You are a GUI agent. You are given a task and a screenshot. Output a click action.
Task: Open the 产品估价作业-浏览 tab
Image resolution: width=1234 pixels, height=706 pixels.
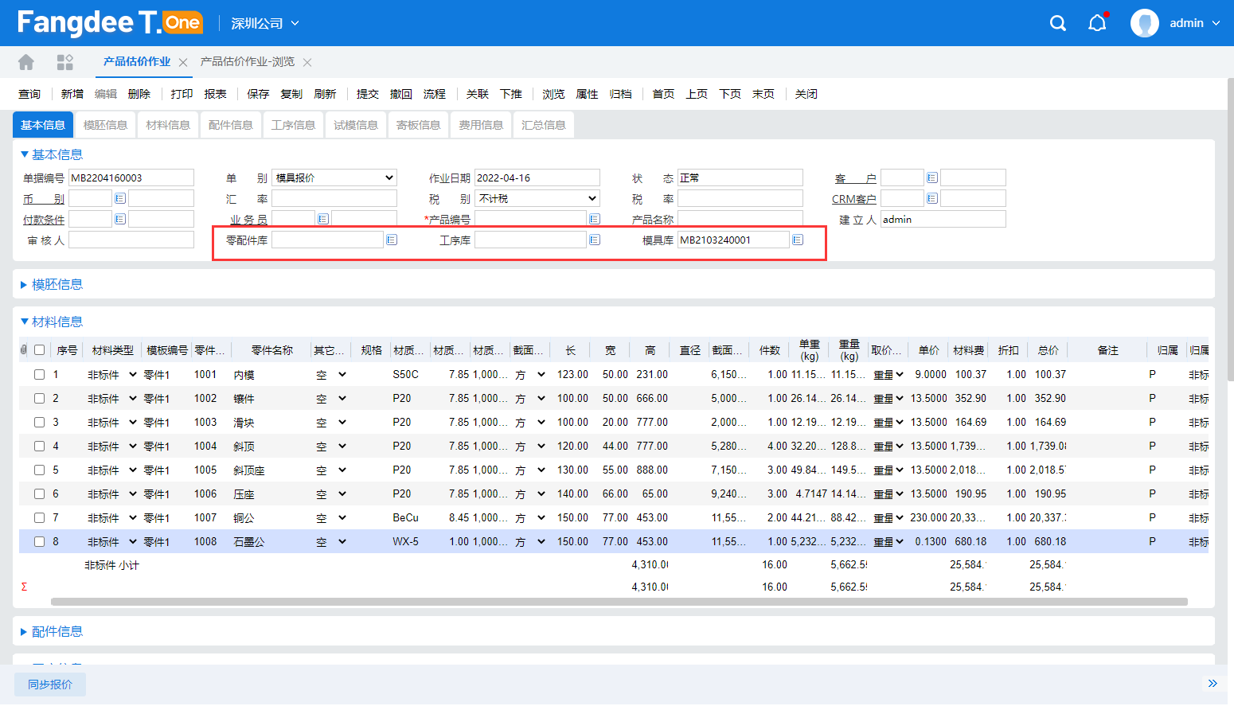tap(248, 62)
